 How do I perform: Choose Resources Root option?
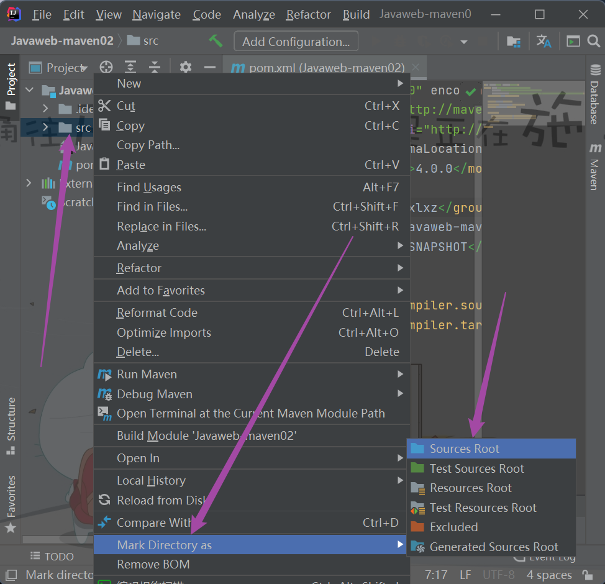click(x=491, y=488)
